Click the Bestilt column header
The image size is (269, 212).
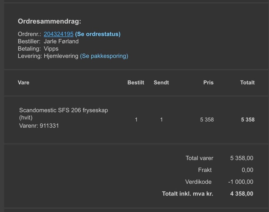click(x=136, y=82)
